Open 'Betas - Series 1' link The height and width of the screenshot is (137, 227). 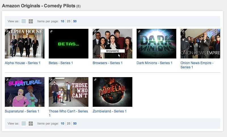click(x=61, y=63)
